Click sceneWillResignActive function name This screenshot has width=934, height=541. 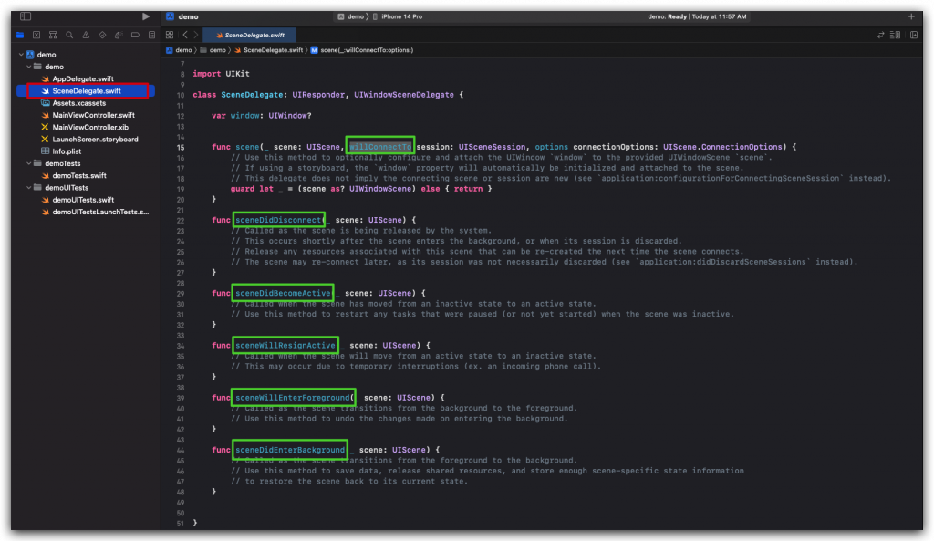click(285, 346)
